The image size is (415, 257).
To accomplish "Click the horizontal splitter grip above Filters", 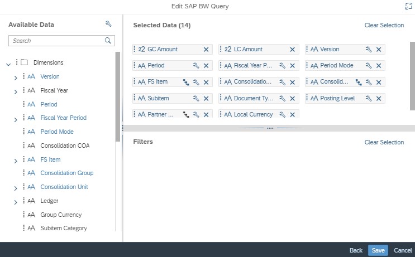I will click(x=270, y=128).
